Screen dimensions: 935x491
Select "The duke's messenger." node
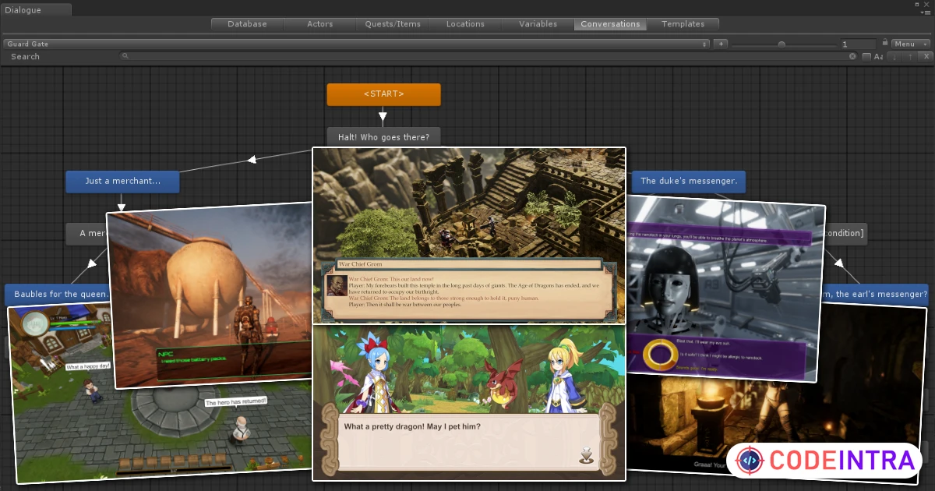click(689, 182)
